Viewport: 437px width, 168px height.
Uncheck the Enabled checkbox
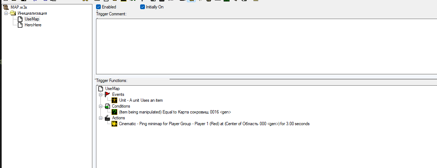(98, 7)
